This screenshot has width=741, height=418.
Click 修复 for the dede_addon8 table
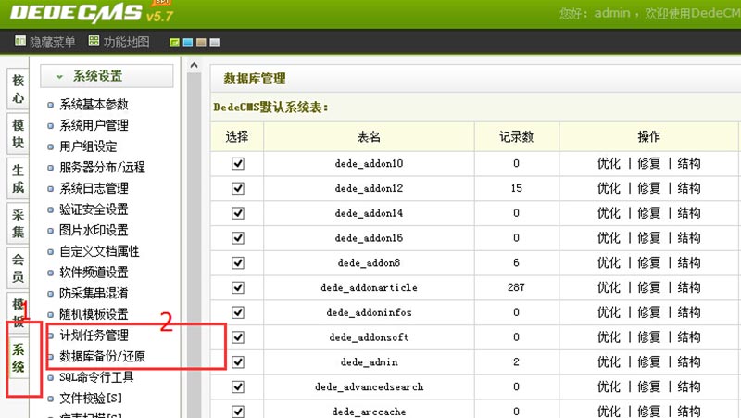pos(648,262)
